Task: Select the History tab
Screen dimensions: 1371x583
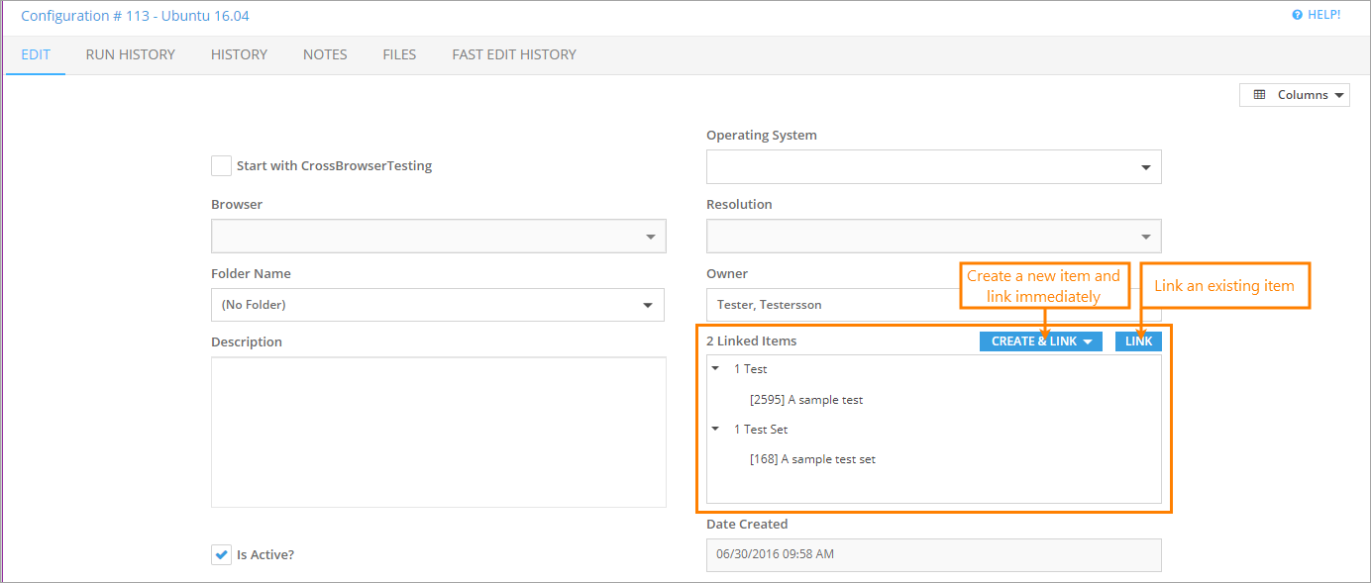Action: (239, 54)
